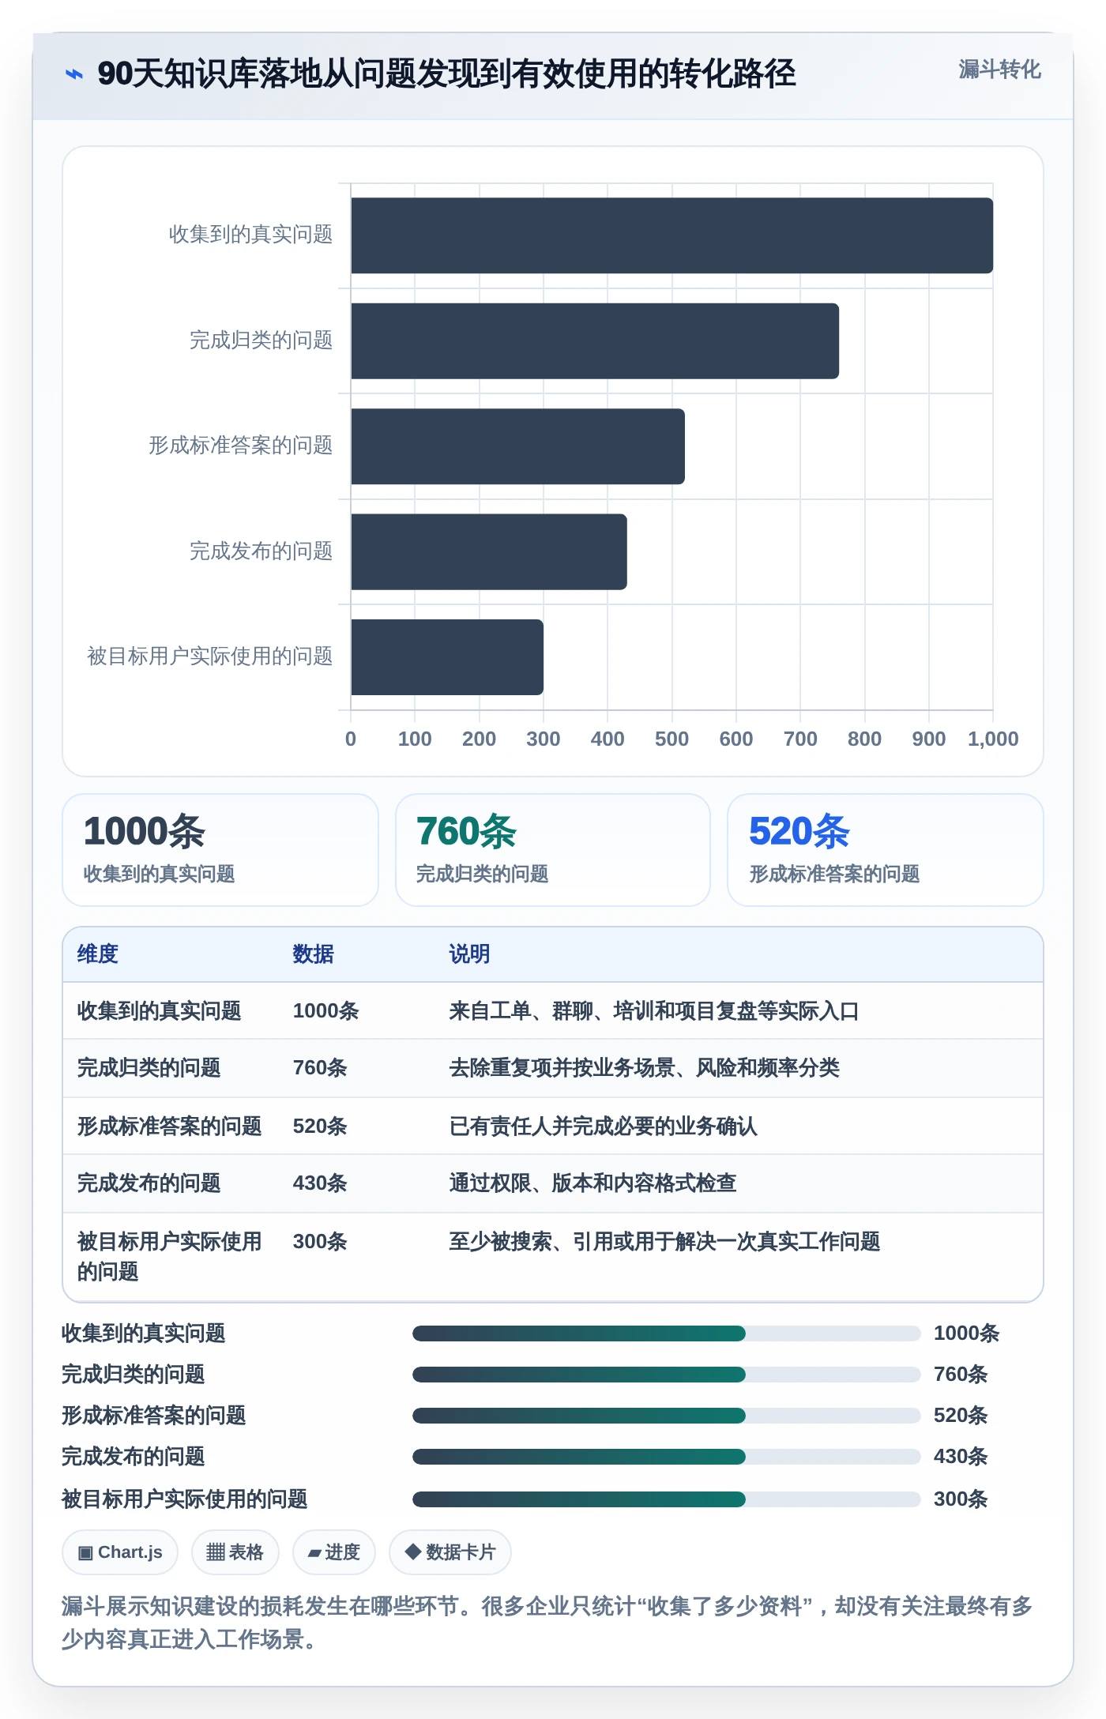
Task: Select table row 完成发布的问题
Action: coord(553,1183)
